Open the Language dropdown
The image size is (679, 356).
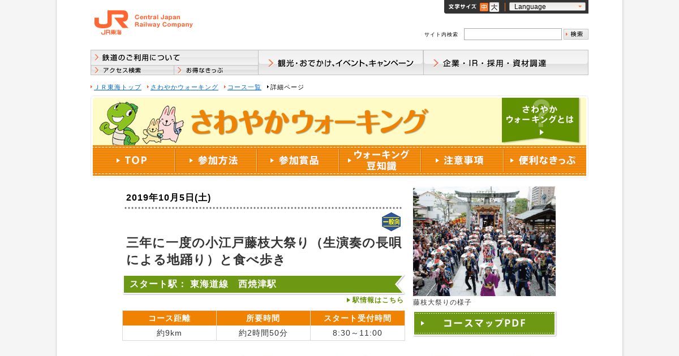pos(547,7)
